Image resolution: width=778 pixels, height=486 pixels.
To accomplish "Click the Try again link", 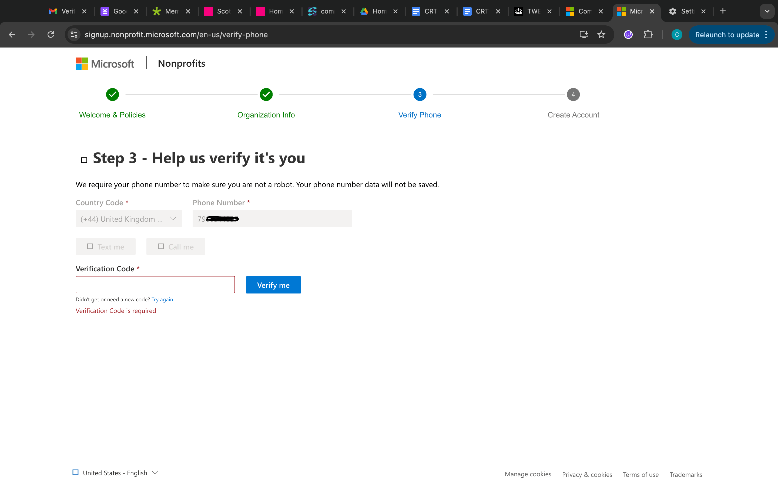I will click(162, 299).
